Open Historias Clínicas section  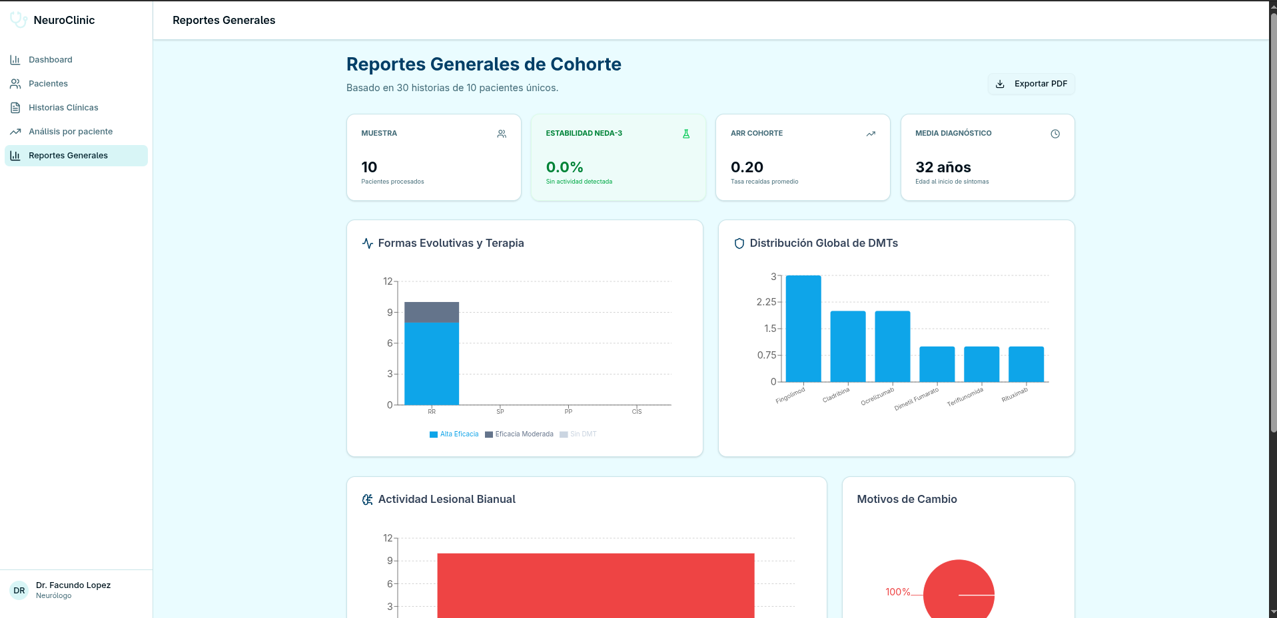[x=76, y=108]
